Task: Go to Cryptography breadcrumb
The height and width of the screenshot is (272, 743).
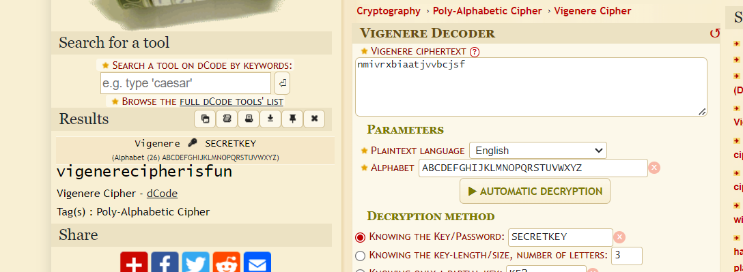Action: point(389,11)
